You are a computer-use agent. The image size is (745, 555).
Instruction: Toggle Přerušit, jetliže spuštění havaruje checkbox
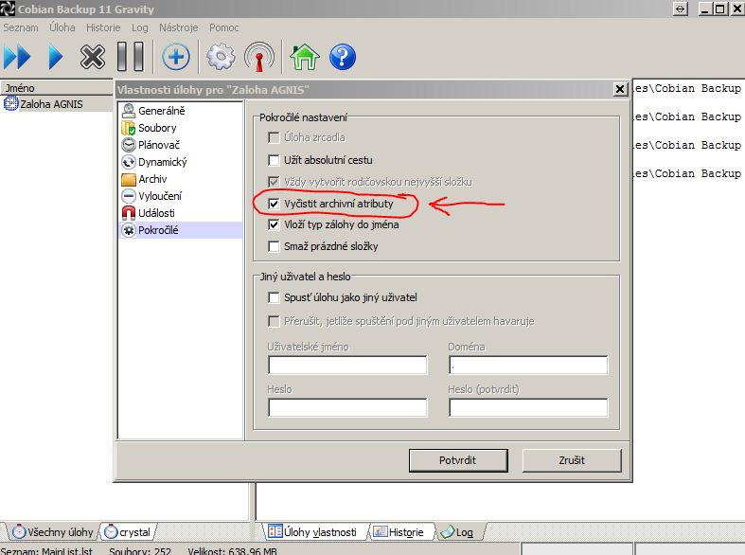point(274,321)
